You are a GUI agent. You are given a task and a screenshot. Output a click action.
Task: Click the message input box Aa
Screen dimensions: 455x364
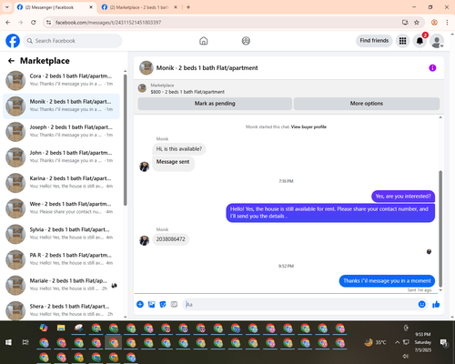tap(300, 304)
